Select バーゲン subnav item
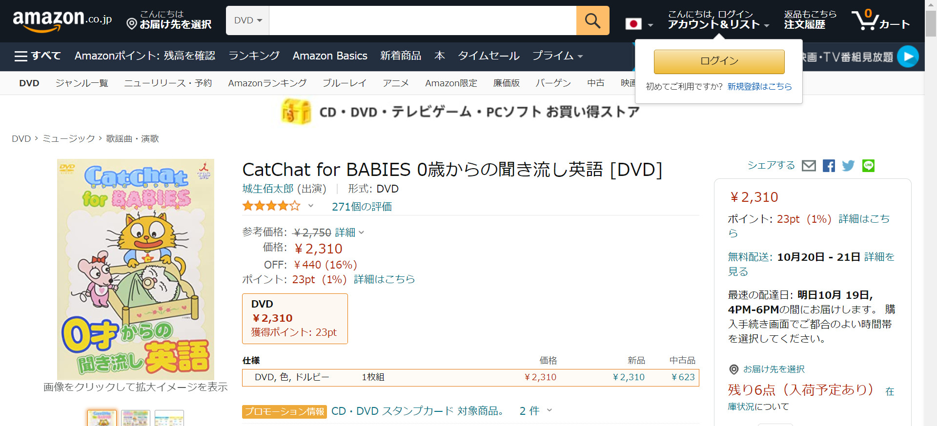 [x=553, y=83]
